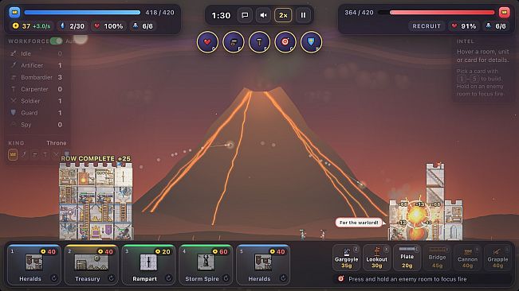
Task: Buy the Bridge for 45g
Action: tap(437, 258)
